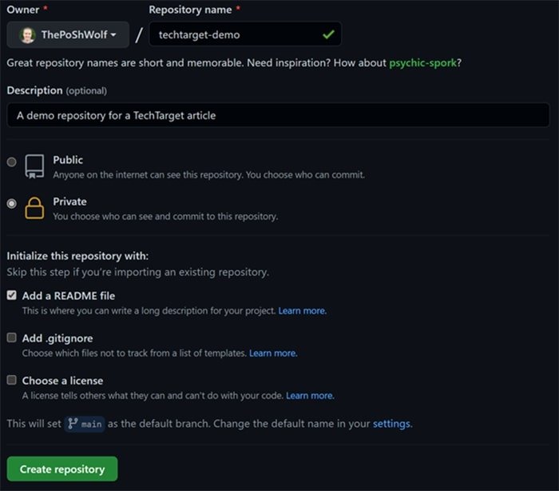559x491 pixels.
Task: Click the ThePoShWolf owner avatar image
Action: [x=27, y=34]
